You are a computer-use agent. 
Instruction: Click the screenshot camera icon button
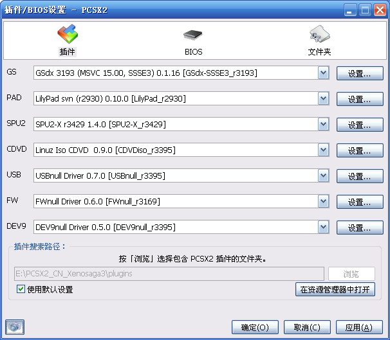15,327
